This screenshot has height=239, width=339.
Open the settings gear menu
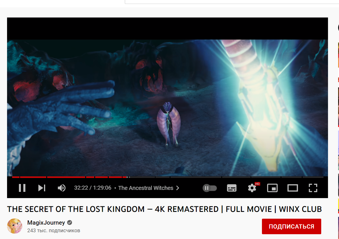[252, 188]
